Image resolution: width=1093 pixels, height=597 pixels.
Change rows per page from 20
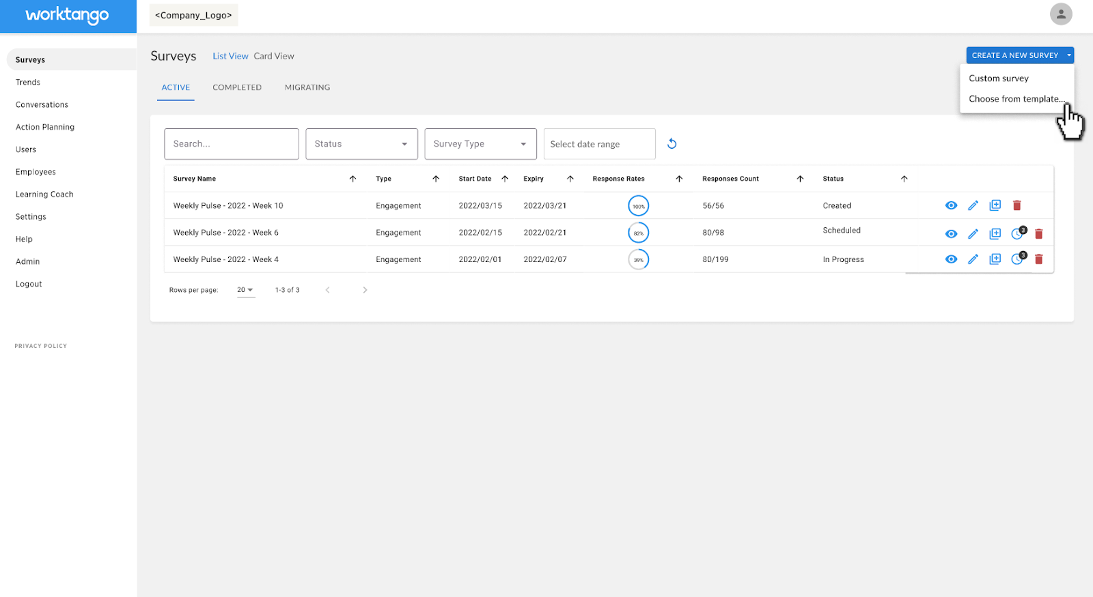[245, 290]
